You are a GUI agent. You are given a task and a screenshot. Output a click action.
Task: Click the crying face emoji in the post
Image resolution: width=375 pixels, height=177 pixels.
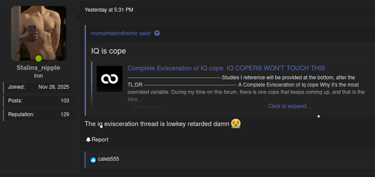coord(235,123)
